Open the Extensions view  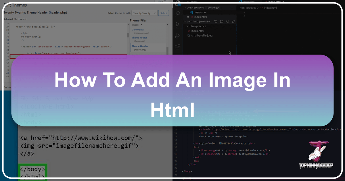point(178,47)
